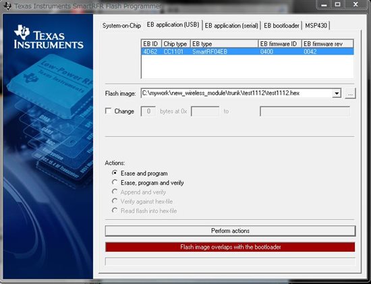
Task: Minimize the Flash Programmer window
Action: coord(324,5)
